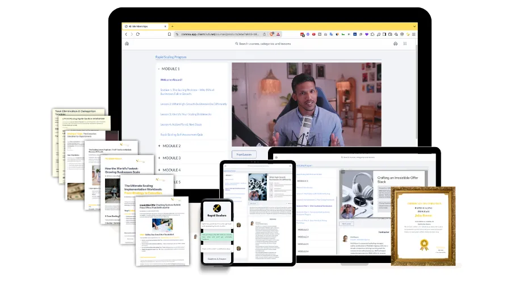Open the Rapid Scaling Self-Assessment Quiz
The width and height of the screenshot is (511, 284).
182,135
